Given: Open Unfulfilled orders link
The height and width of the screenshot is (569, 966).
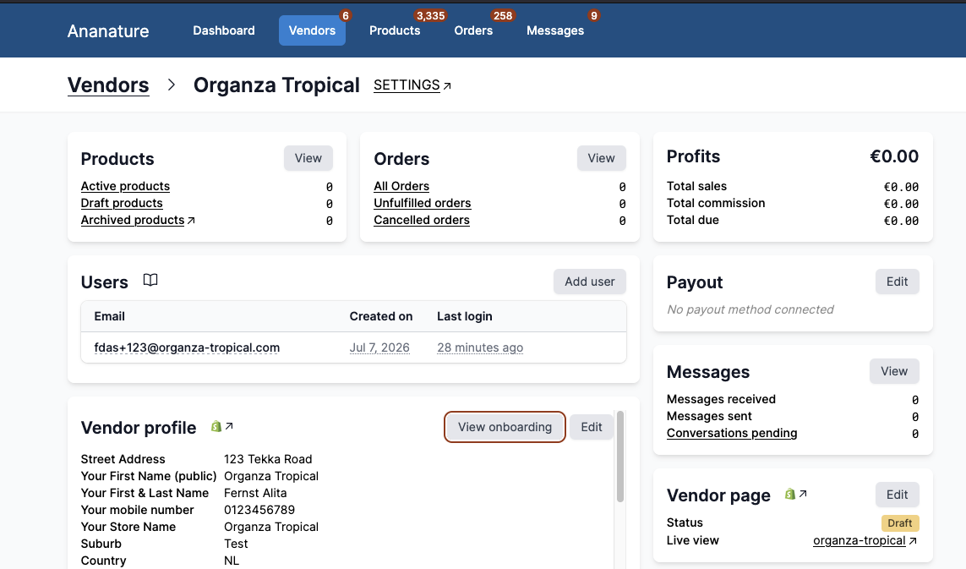Looking at the screenshot, I should tap(422, 203).
